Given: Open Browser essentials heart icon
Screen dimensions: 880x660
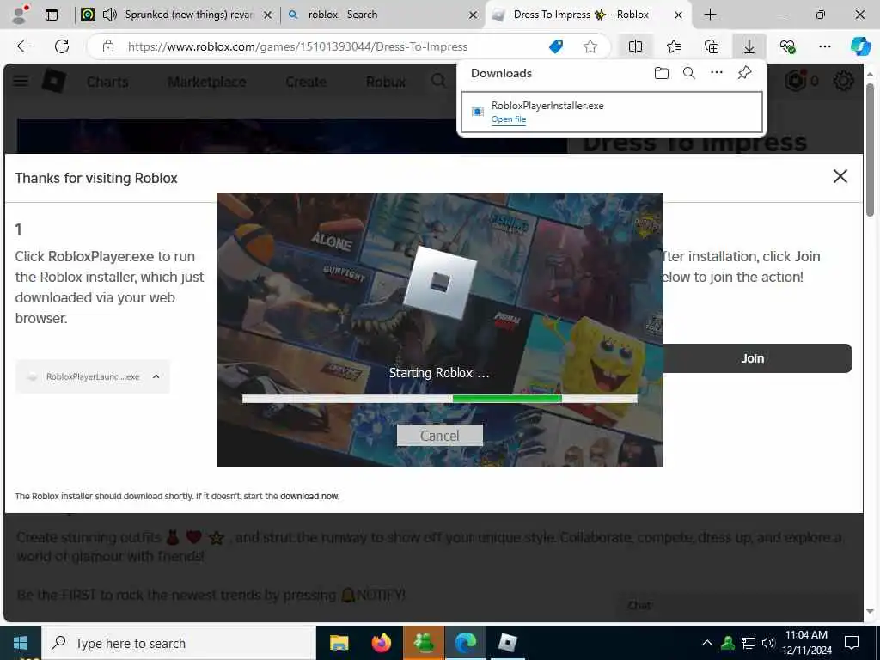Looking at the screenshot, I should pyautogui.click(x=787, y=46).
